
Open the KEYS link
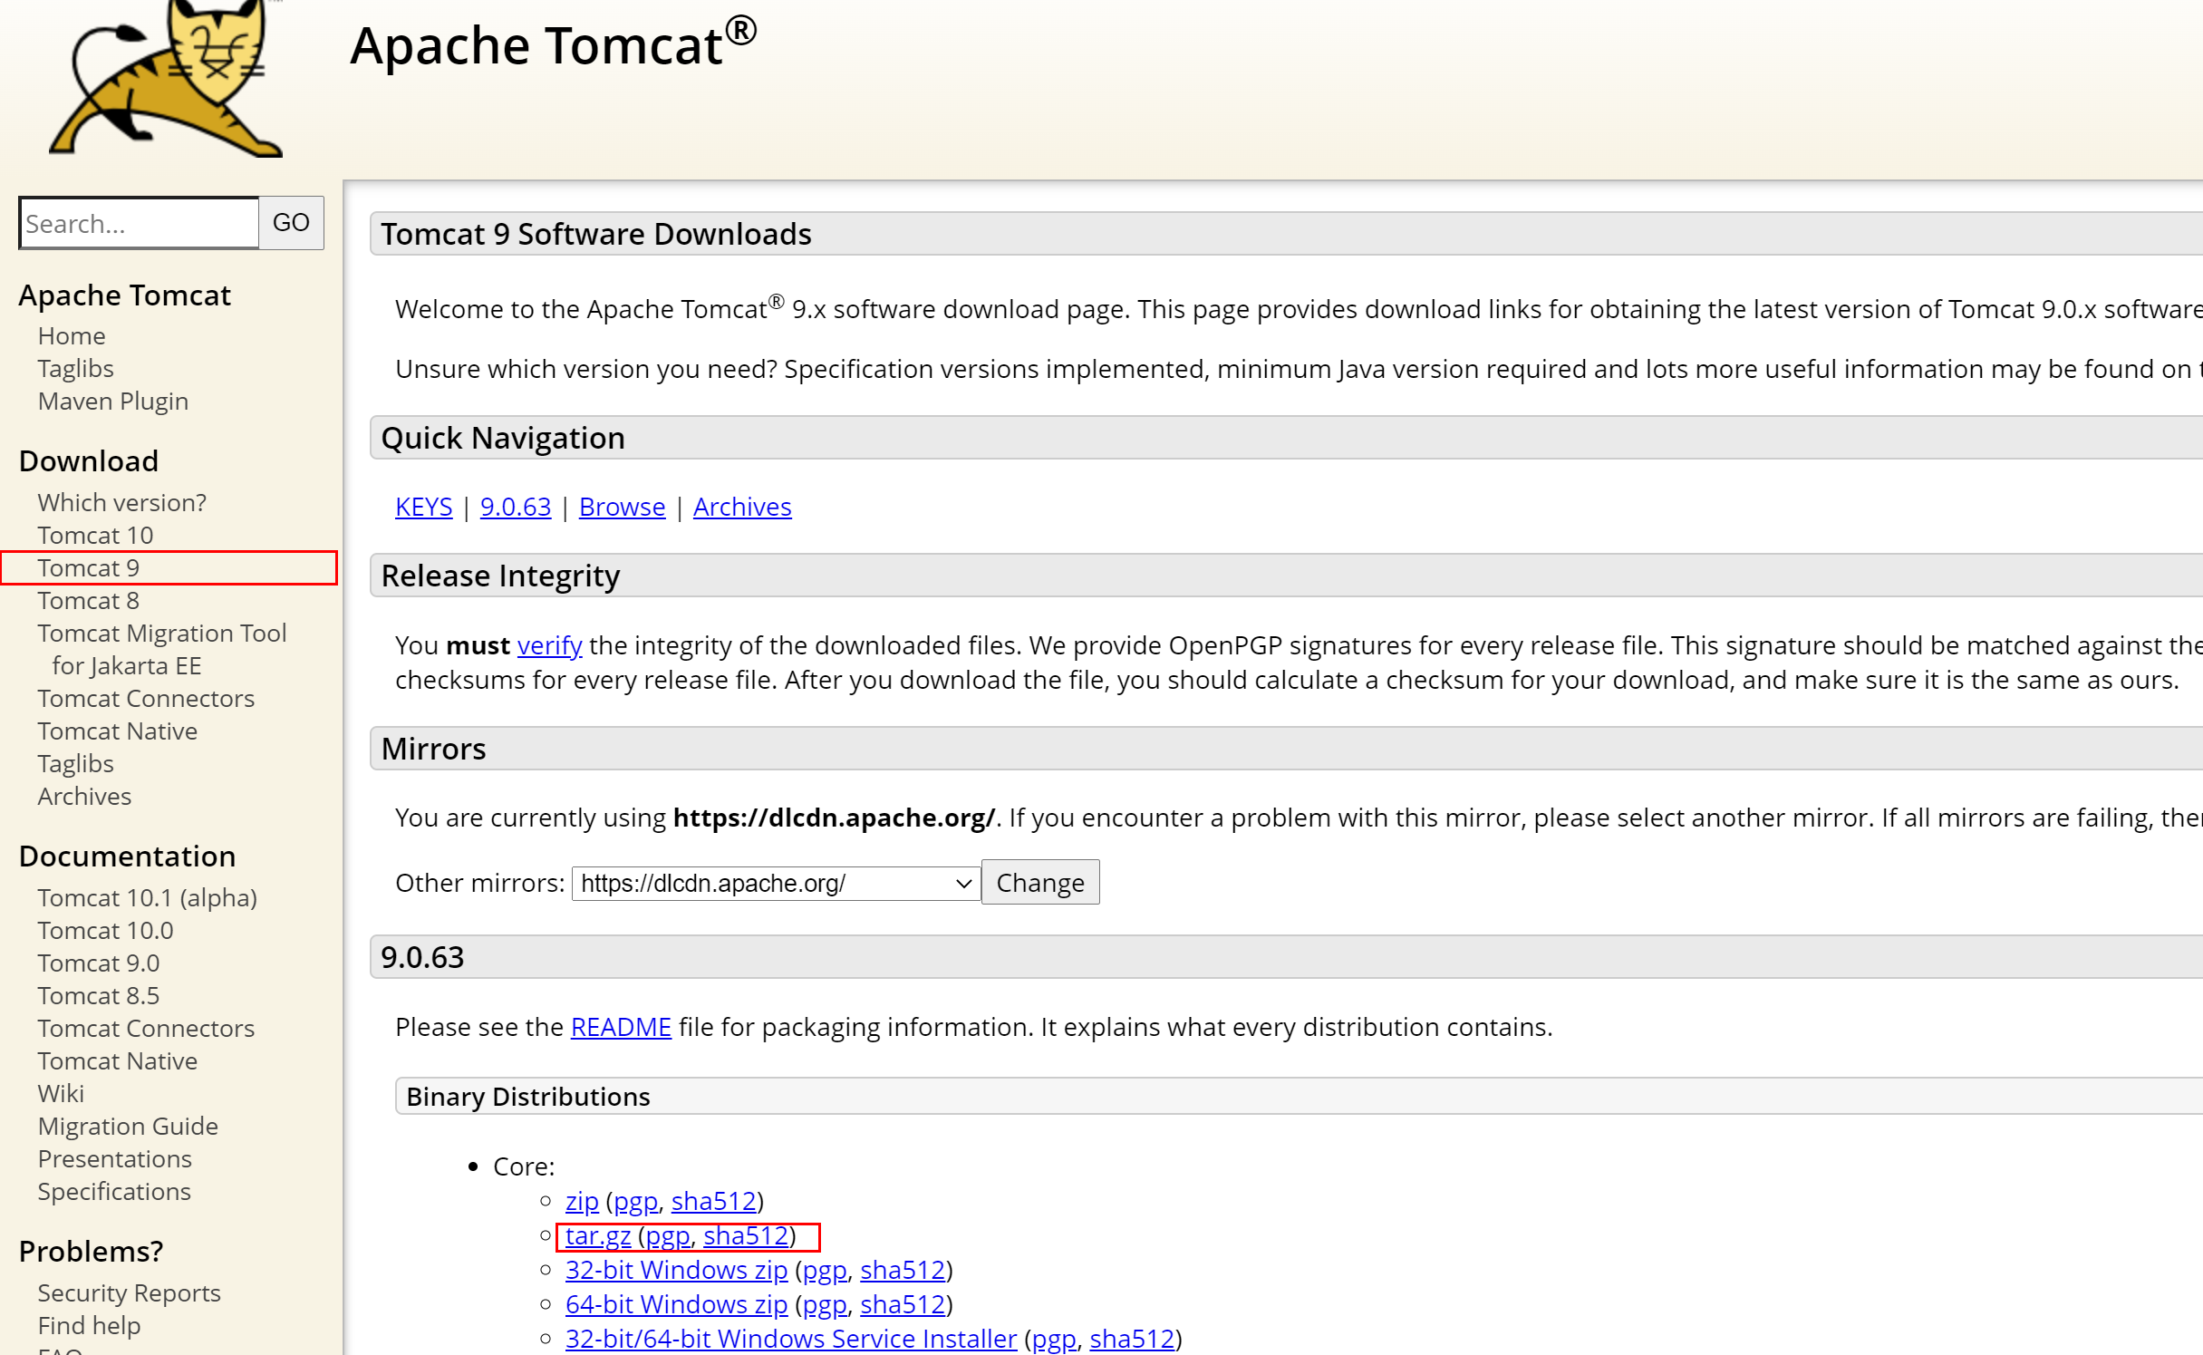[x=423, y=507]
